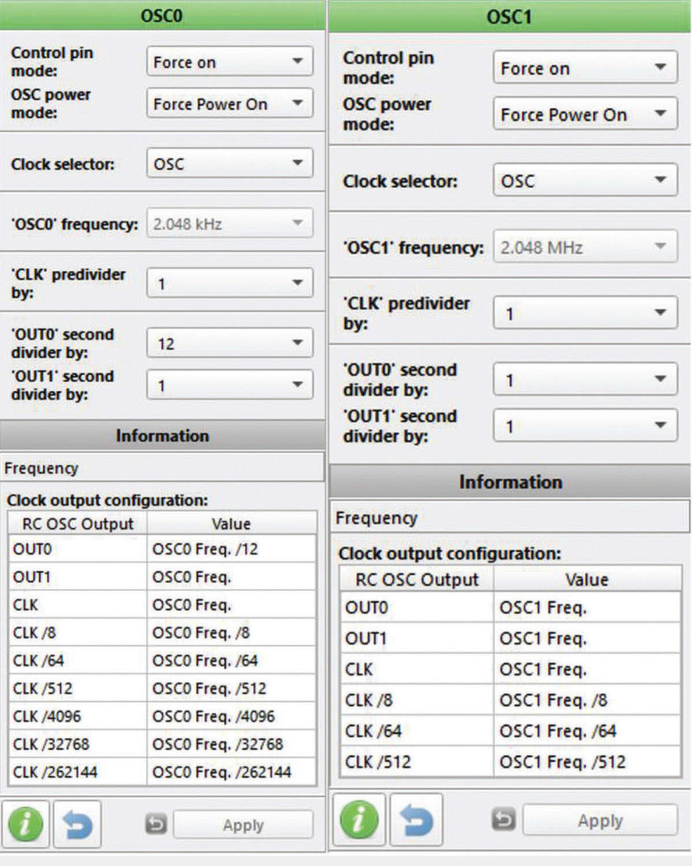Select the 'CLK /4096' row in OSC0 table
This screenshot has width=692, height=866.
click(163, 716)
